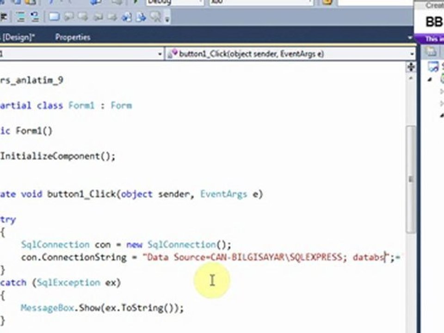
Task: Click the code editor vertical scrollbar thumb
Action: 411,179
